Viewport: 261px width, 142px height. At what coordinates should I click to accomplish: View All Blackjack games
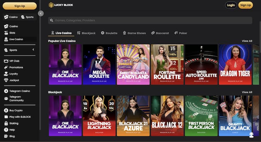pyautogui.click(x=247, y=92)
